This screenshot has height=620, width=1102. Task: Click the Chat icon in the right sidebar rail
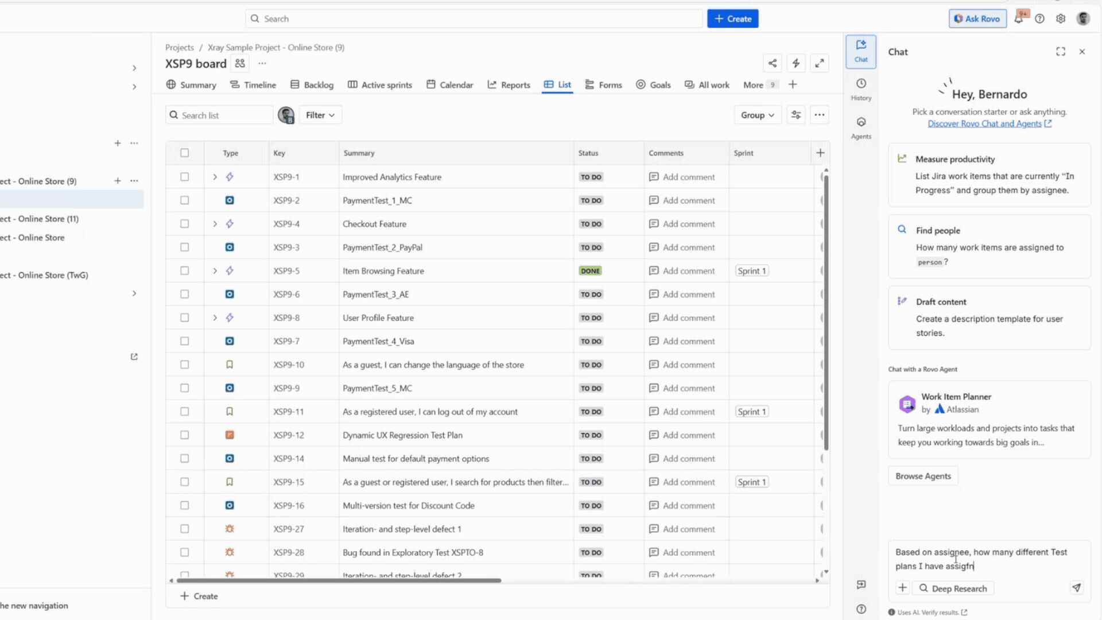pos(860,51)
